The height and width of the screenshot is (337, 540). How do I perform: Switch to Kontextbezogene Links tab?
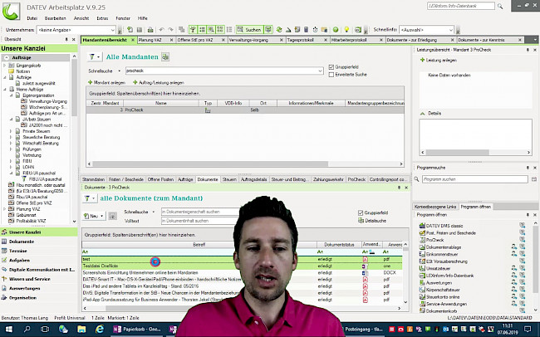(x=435, y=207)
